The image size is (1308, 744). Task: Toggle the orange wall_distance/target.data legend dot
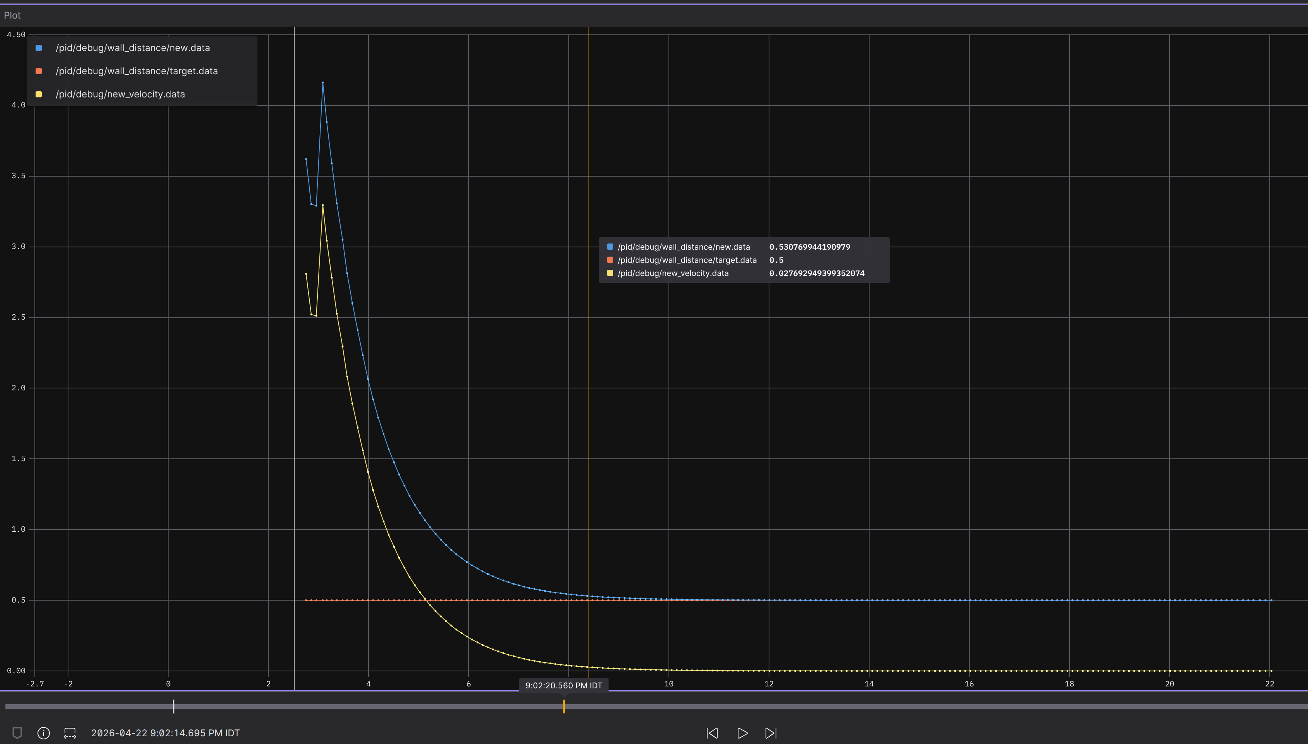point(38,71)
